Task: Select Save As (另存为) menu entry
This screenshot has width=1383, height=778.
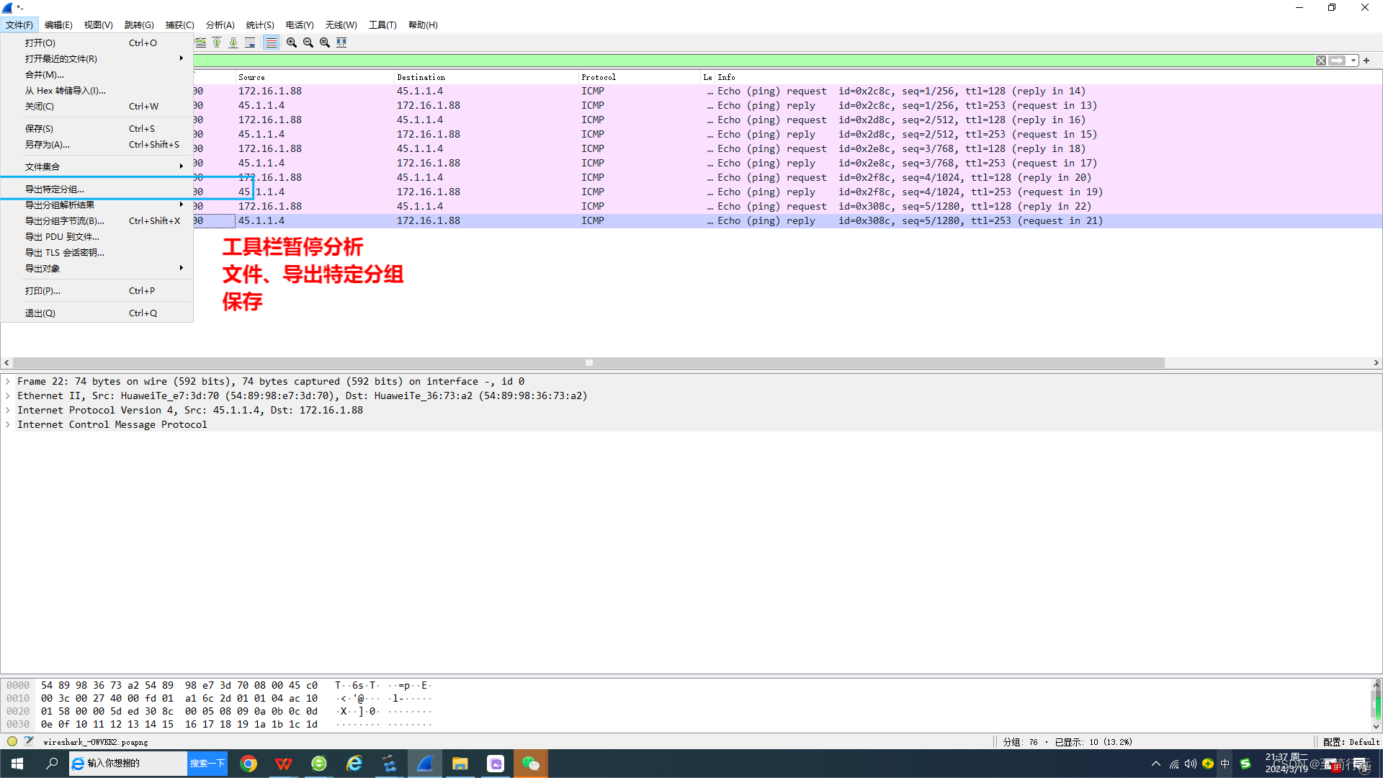Action: click(x=97, y=144)
